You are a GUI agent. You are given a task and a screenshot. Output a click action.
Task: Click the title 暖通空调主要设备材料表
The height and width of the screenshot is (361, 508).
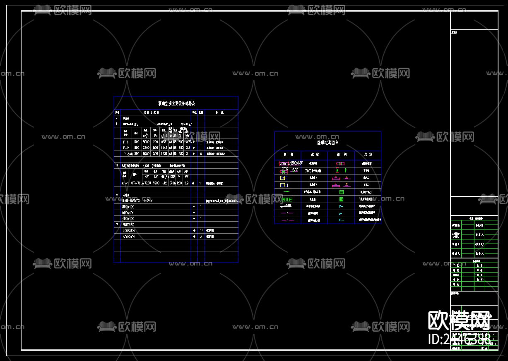tap(176, 103)
